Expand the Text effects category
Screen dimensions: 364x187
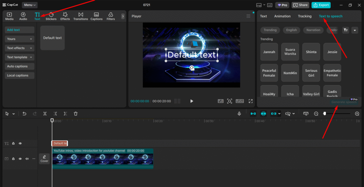[x=20, y=48]
